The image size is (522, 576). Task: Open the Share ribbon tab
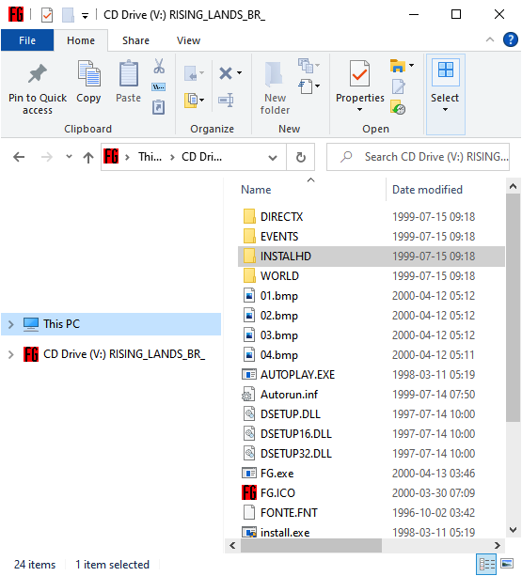135,40
